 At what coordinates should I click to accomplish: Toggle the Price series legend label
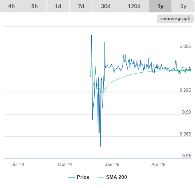(x=83, y=177)
